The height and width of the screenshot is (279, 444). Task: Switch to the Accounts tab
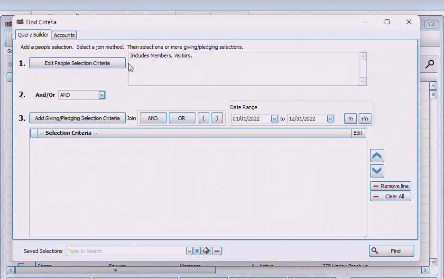(x=64, y=35)
